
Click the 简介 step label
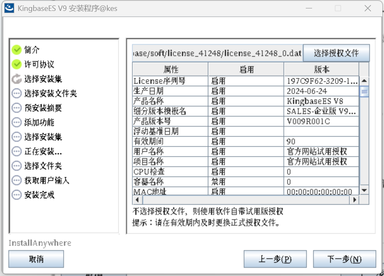coord(32,50)
